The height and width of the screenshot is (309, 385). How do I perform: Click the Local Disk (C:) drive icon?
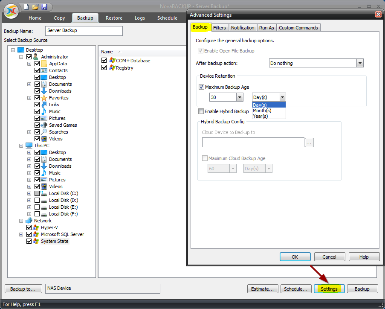pos(44,193)
